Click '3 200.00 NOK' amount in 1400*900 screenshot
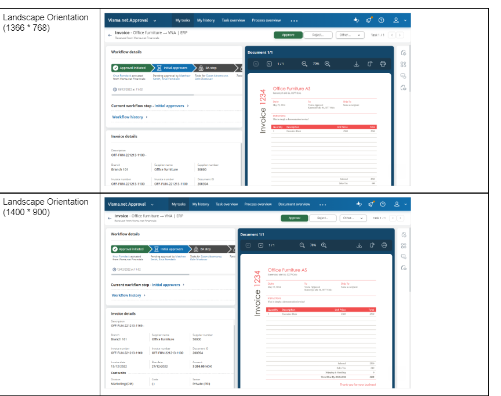 [x=202, y=366]
